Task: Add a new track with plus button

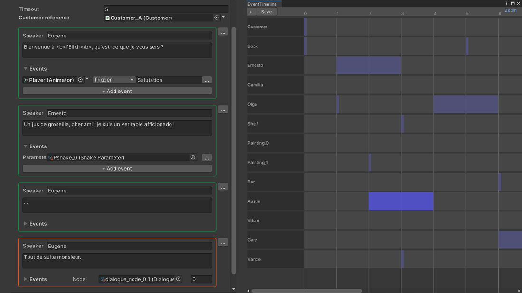Action: point(251,12)
